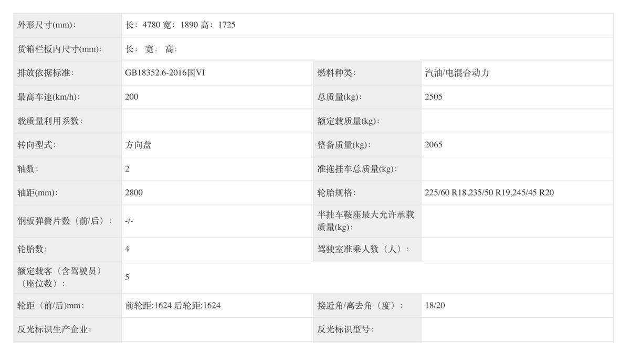630x343 pixels.
Task: Select the tire spec 225/60 R18,235/50 R19,245/45 R20
Action: pyautogui.click(x=489, y=192)
